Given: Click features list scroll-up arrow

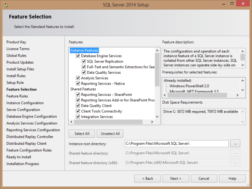Looking at the screenshot, I should click(157, 50).
